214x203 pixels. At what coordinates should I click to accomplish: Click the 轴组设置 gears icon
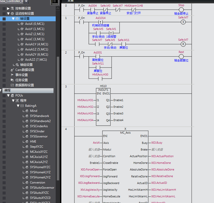click(17, 65)
